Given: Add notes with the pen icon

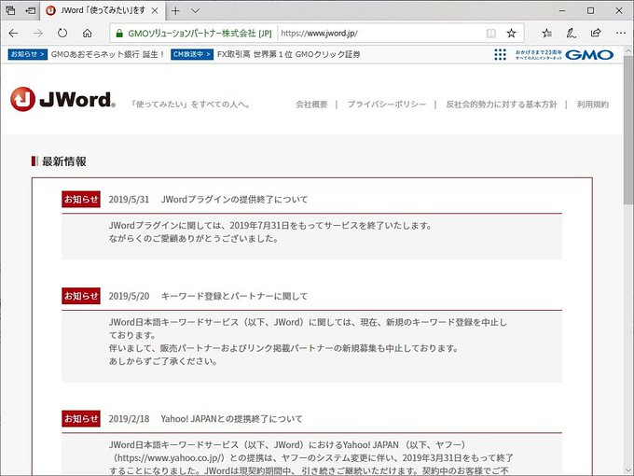Looking at the screenshot, I should 571,34.
